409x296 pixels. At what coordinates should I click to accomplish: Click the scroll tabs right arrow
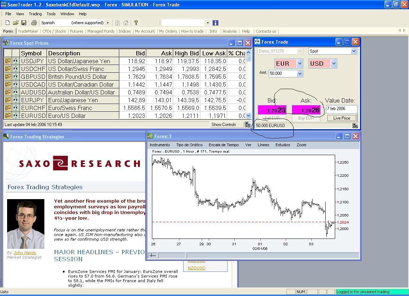[404, 31]
